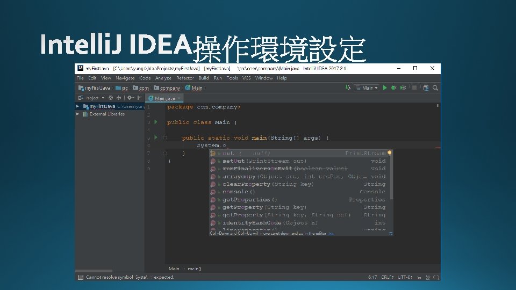Open the Run menu
The height and width of the screenshot is (290, 516).
point(218,78)
